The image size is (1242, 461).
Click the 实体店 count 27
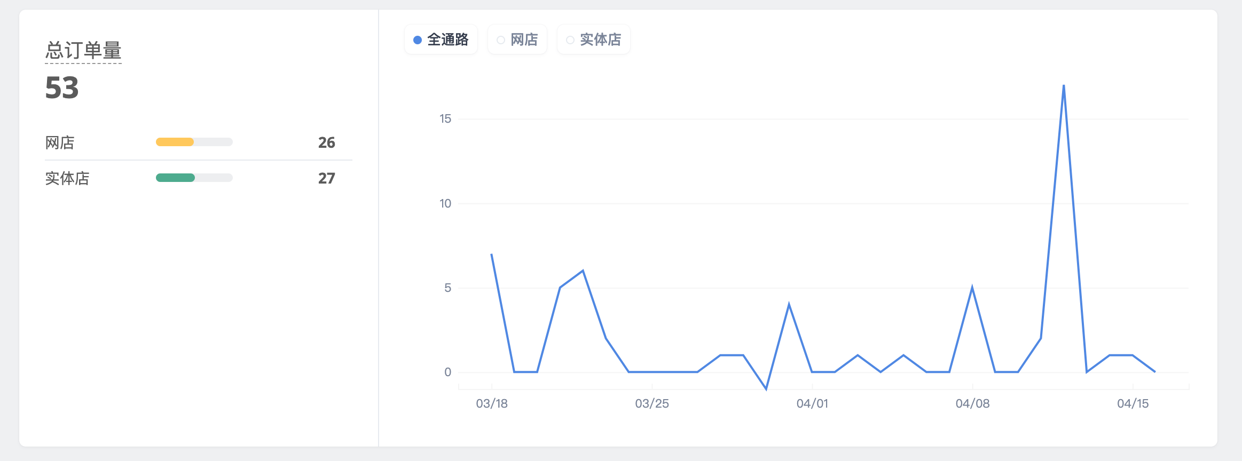coord(327,178)
